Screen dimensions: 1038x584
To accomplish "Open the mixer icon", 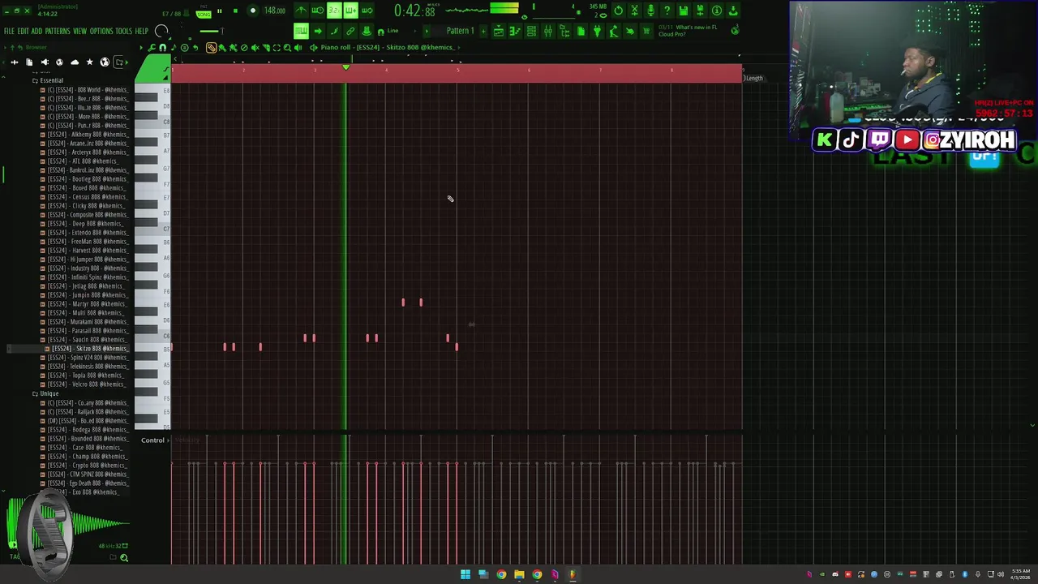I will [548, 31].
